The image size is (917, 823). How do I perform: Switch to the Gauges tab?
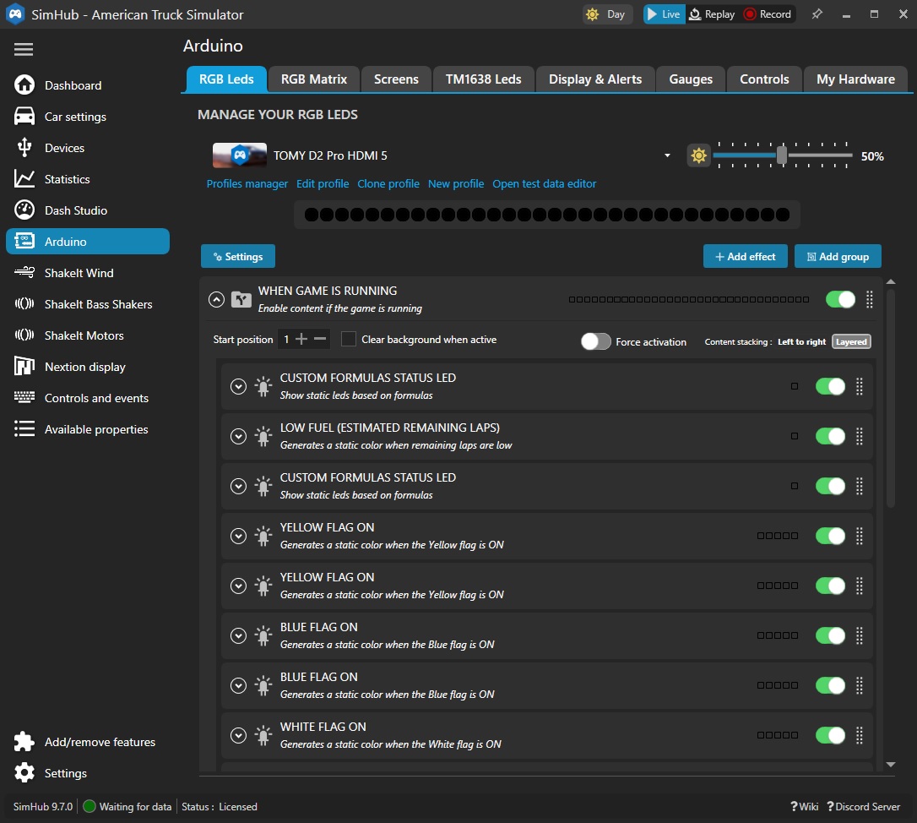pyautogui.click(x=691, y=79)
